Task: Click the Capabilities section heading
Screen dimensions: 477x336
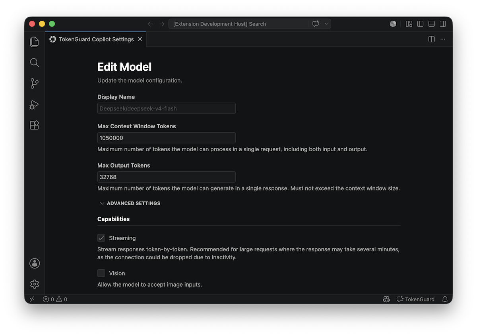Action: click(x=114, y=219)
